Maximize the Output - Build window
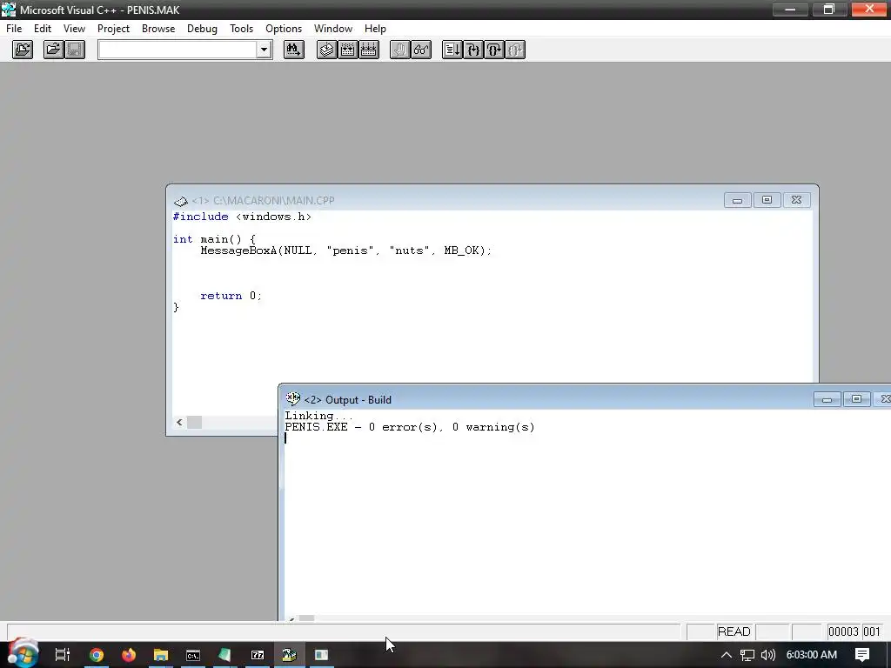This screenshot has height=668, width=891. tap(857, 399)
